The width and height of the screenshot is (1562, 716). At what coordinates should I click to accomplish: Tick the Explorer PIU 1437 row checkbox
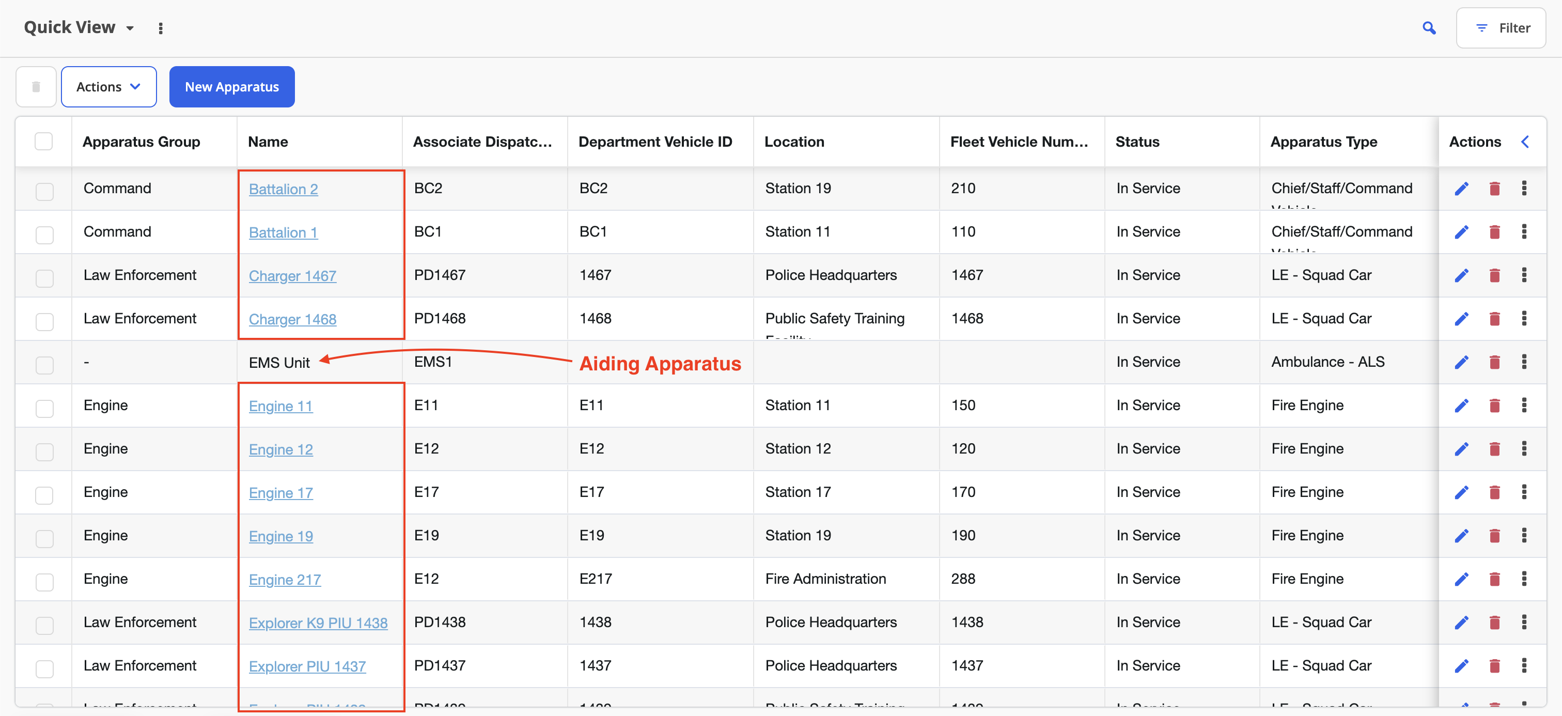point(44,670)
